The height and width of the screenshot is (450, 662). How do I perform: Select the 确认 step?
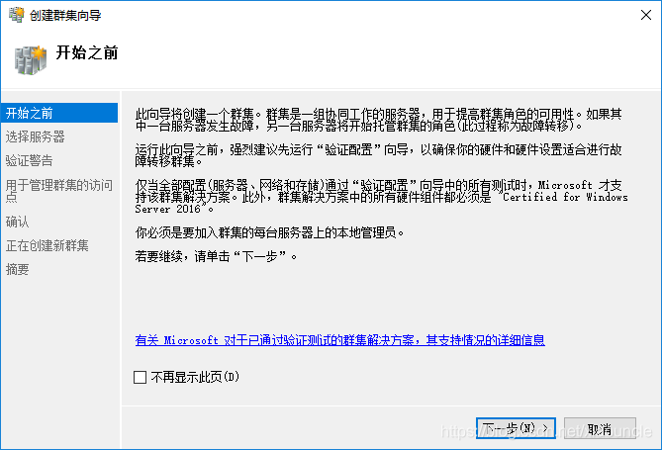pyautogui.click(x=17, y=222)
